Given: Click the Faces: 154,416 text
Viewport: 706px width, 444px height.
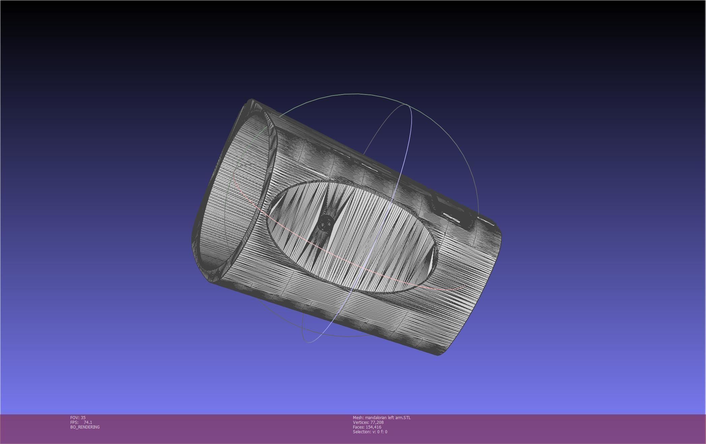Looking at the screenshot, I should (x=367, y=427).
